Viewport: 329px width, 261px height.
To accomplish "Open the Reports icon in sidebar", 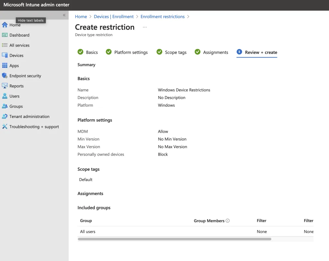I will point(4,86).
